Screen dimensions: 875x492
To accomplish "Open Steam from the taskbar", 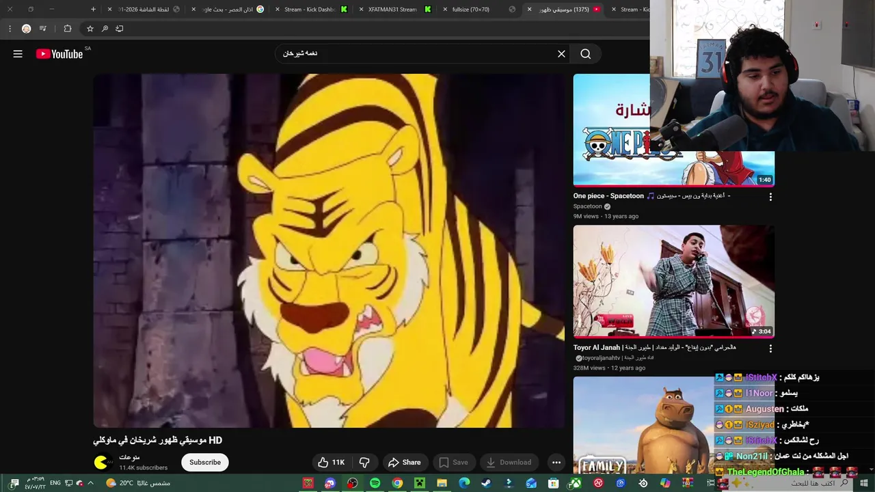I will pos(486,483).
